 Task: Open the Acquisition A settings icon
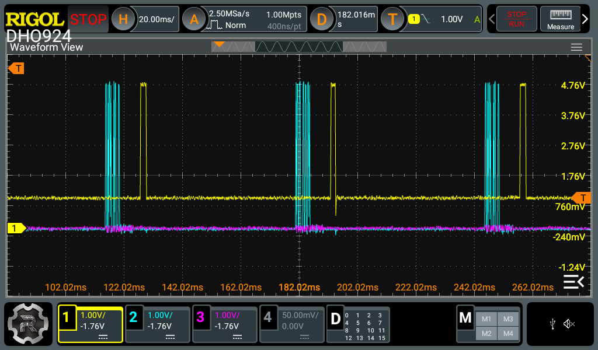click(x=194, y=20)
